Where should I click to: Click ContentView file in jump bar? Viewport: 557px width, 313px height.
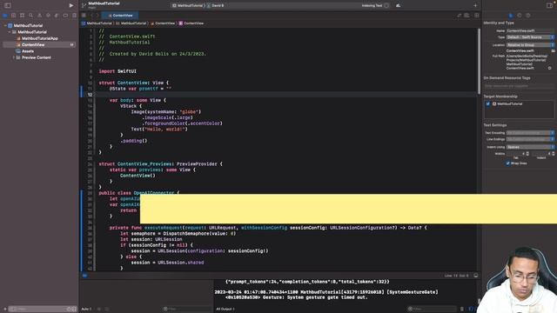tap(163, 23)
